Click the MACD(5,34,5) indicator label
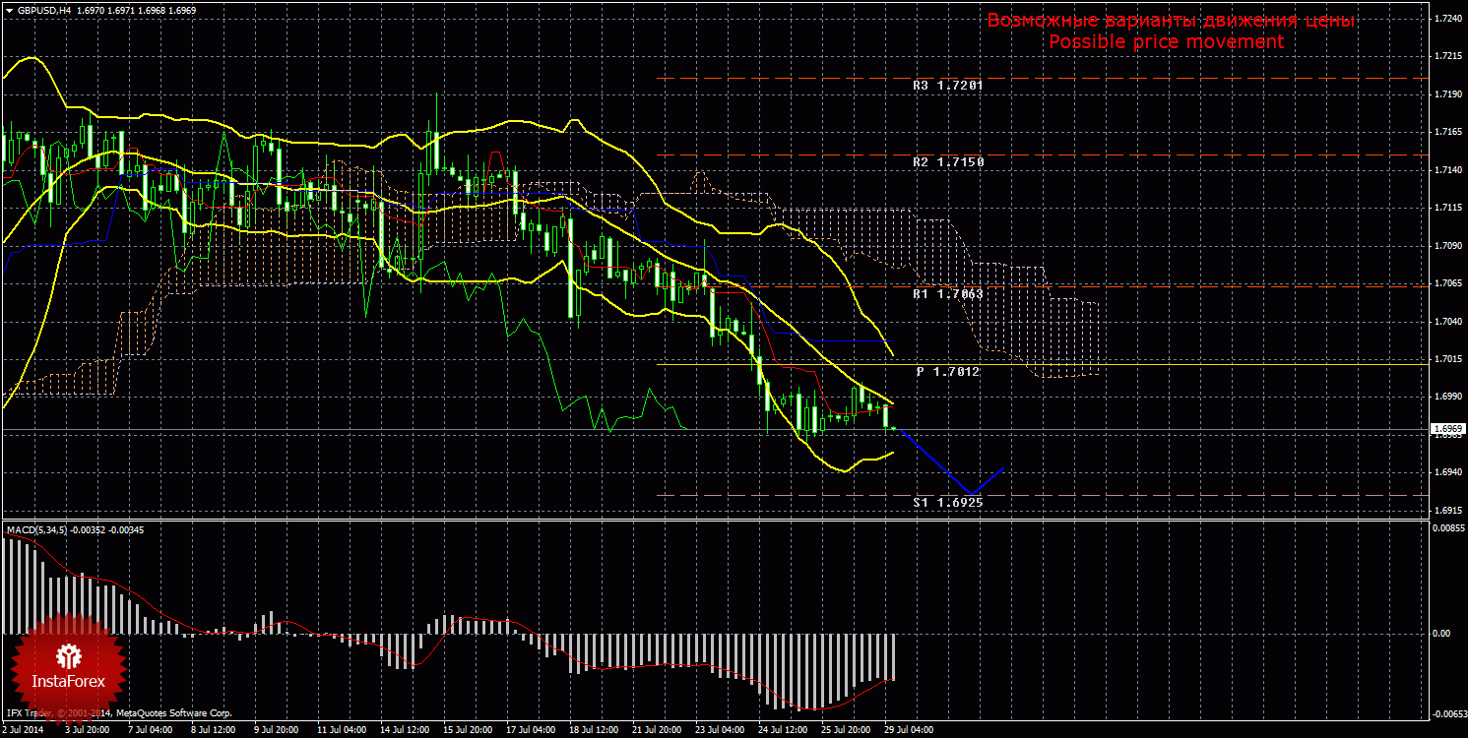 coord(39,530)
